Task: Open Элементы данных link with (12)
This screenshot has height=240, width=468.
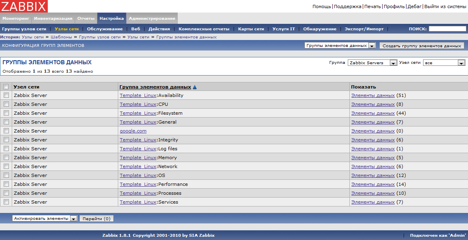Action: click(x=373, y=175)
